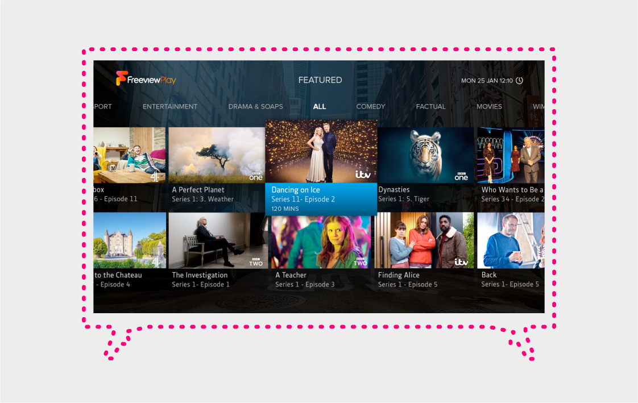The height and width of the screenshot is (403, 638).
Task: Click the clock icon beside the date
Action: pos(520,81)
